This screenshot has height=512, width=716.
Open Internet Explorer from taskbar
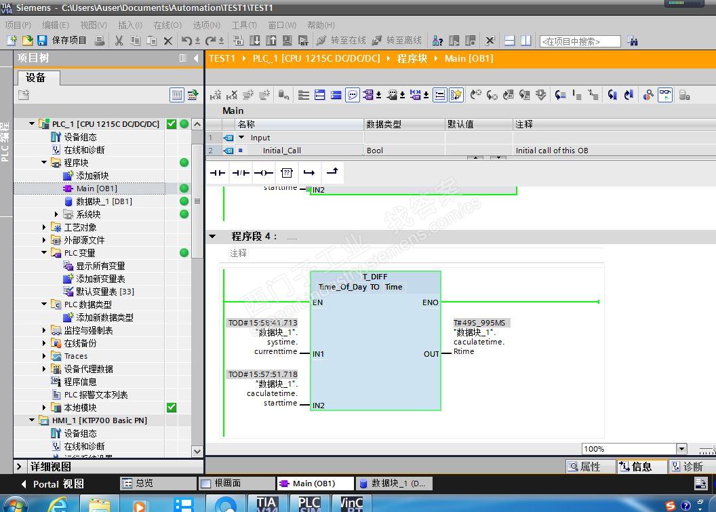pyautogui.click(x=58, y=504)
